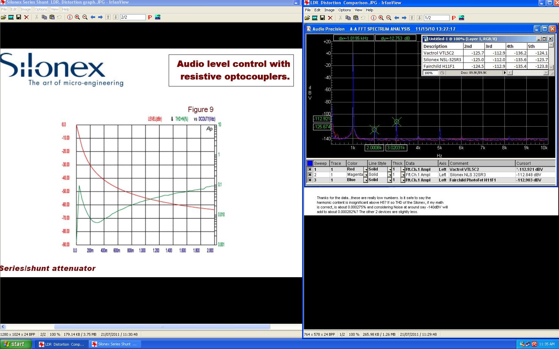The height and width of the screenshot is (349, 559).
Task: Click Information icon in Silonex Series Shunt window
Action: 70,17
